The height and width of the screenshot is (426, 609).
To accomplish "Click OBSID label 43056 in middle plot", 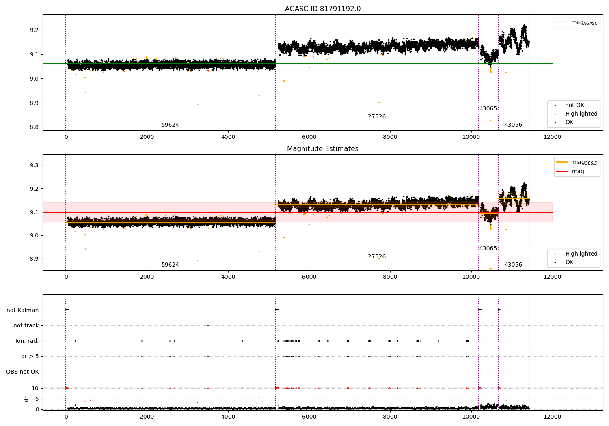I will point(513,265).
